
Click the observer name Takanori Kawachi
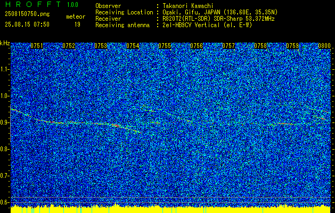[187, 6]
